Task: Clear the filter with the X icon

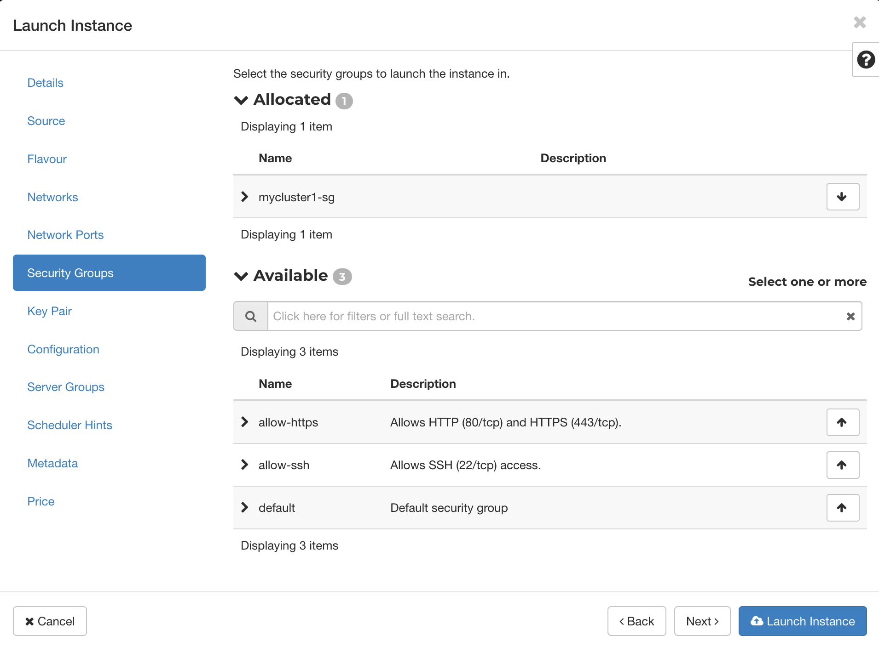Action: coord(850,316)
